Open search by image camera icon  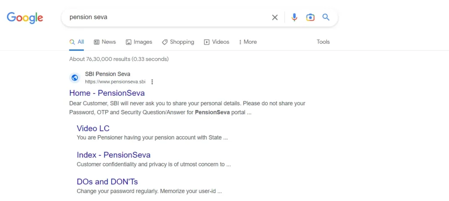(x=310, y=17)
